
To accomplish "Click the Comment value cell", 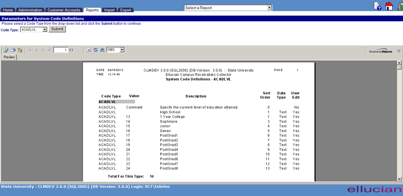I will point(134,107).
